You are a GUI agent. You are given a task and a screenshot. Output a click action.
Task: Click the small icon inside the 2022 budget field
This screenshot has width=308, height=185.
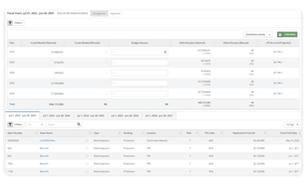pos(165,52)
